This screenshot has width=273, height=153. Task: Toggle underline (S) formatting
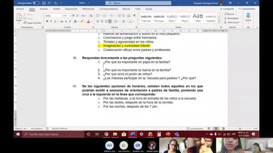coord(55,21)
